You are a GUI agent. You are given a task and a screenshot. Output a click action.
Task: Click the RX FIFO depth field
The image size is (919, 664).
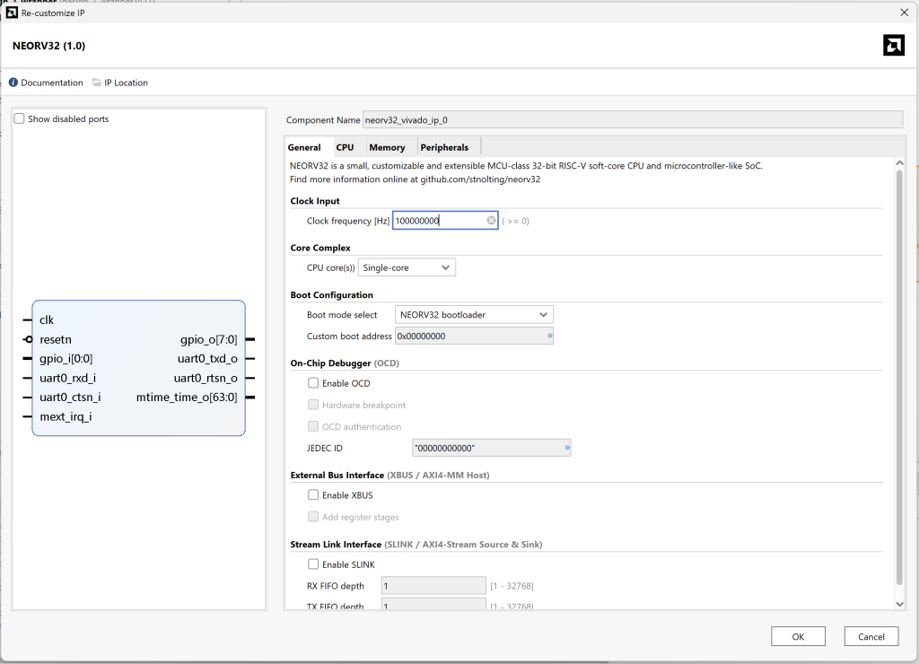[433, 585]
